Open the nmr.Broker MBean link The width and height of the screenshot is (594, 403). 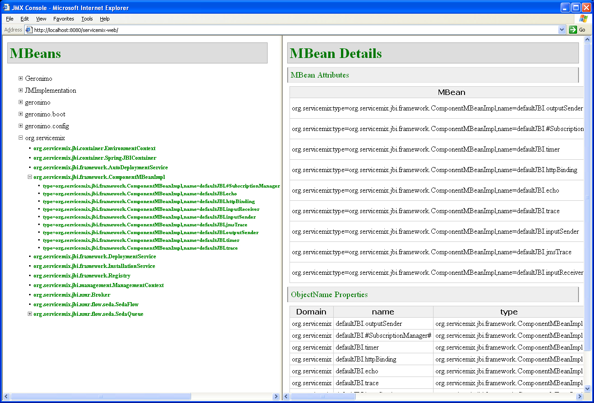[72, 295]
